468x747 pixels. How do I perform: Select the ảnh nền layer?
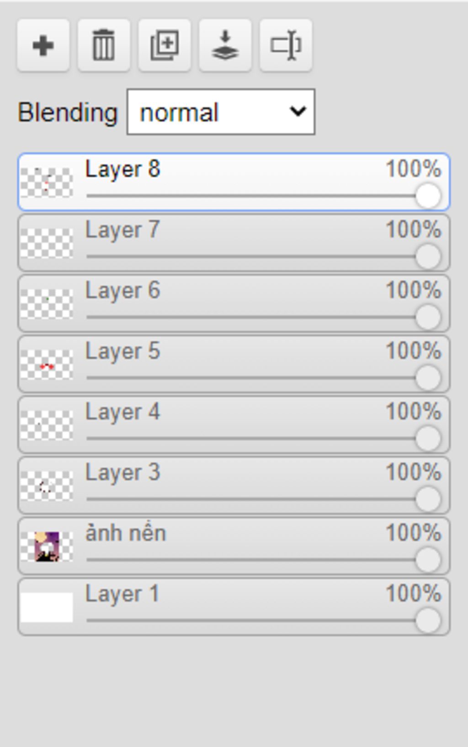[234, 546]
